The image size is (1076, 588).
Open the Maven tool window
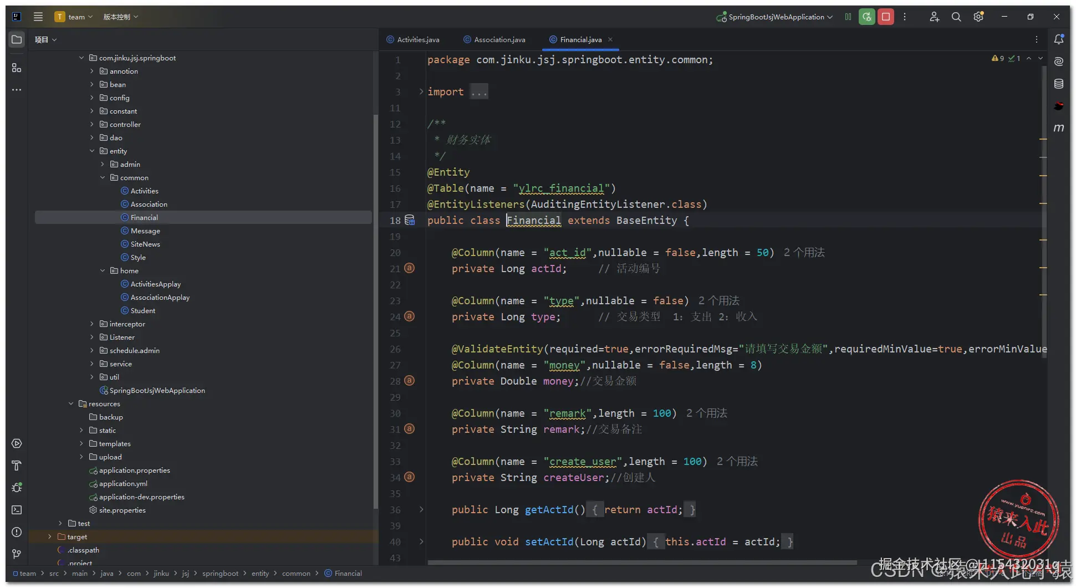click(1059, 128)
